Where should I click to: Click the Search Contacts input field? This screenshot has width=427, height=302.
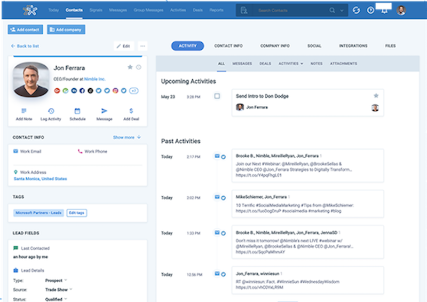click(291, 10)
